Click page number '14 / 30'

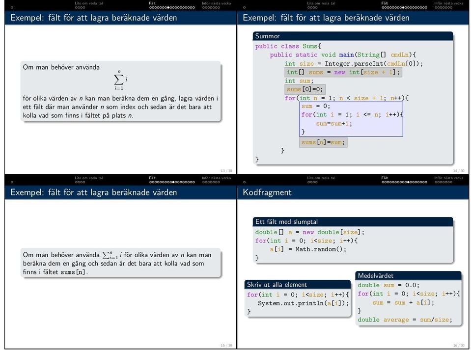(459, 171)
